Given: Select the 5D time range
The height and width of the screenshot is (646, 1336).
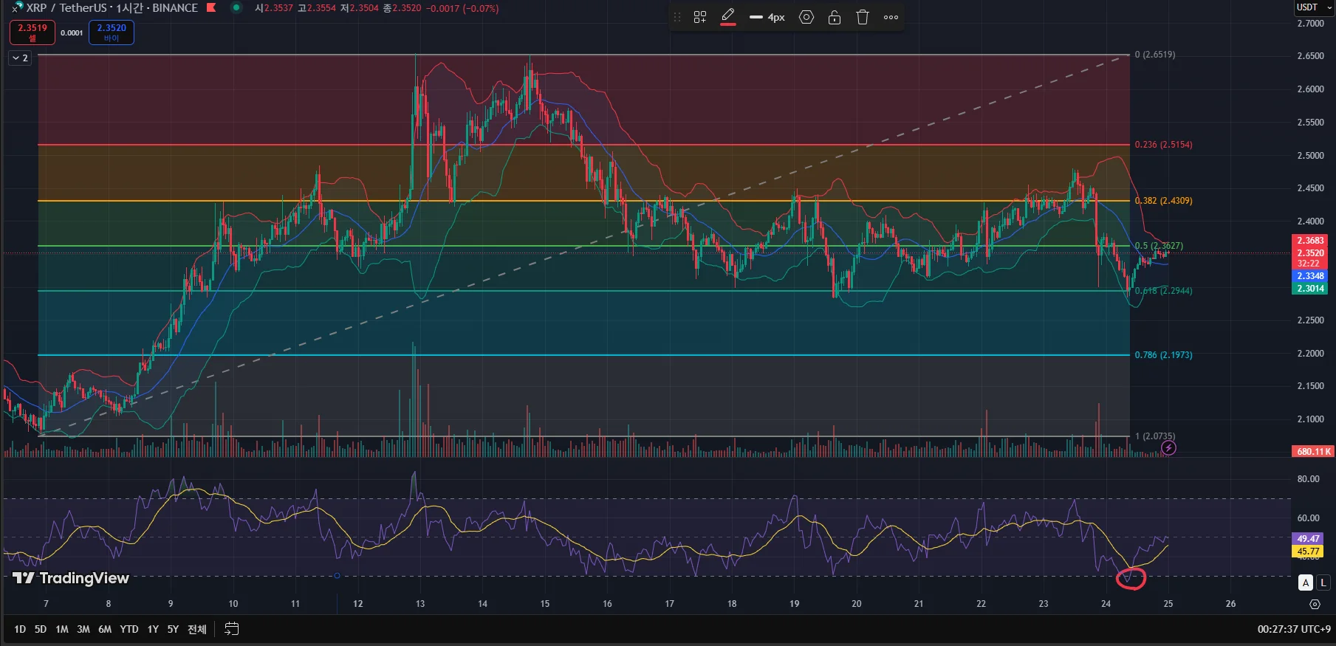Looking at the screenshot, I should tap(41, 629).
